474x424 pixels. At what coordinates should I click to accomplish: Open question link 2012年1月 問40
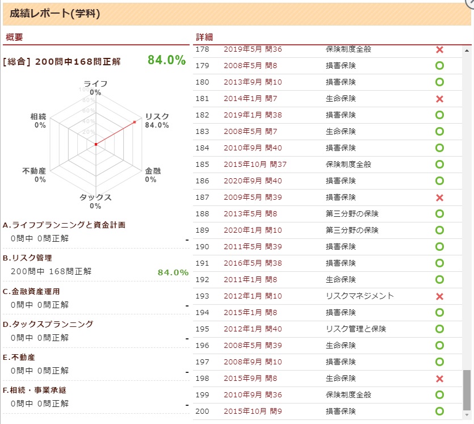click(253, 329)
